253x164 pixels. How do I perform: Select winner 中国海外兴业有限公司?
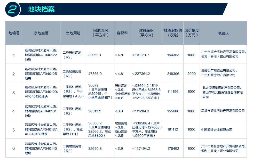point(217,130)
